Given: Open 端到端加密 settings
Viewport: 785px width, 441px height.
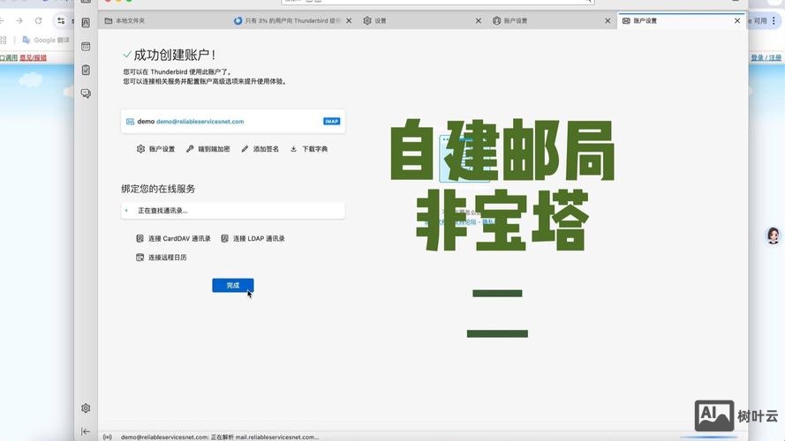Looking at the screenshot, I should 208,149.
